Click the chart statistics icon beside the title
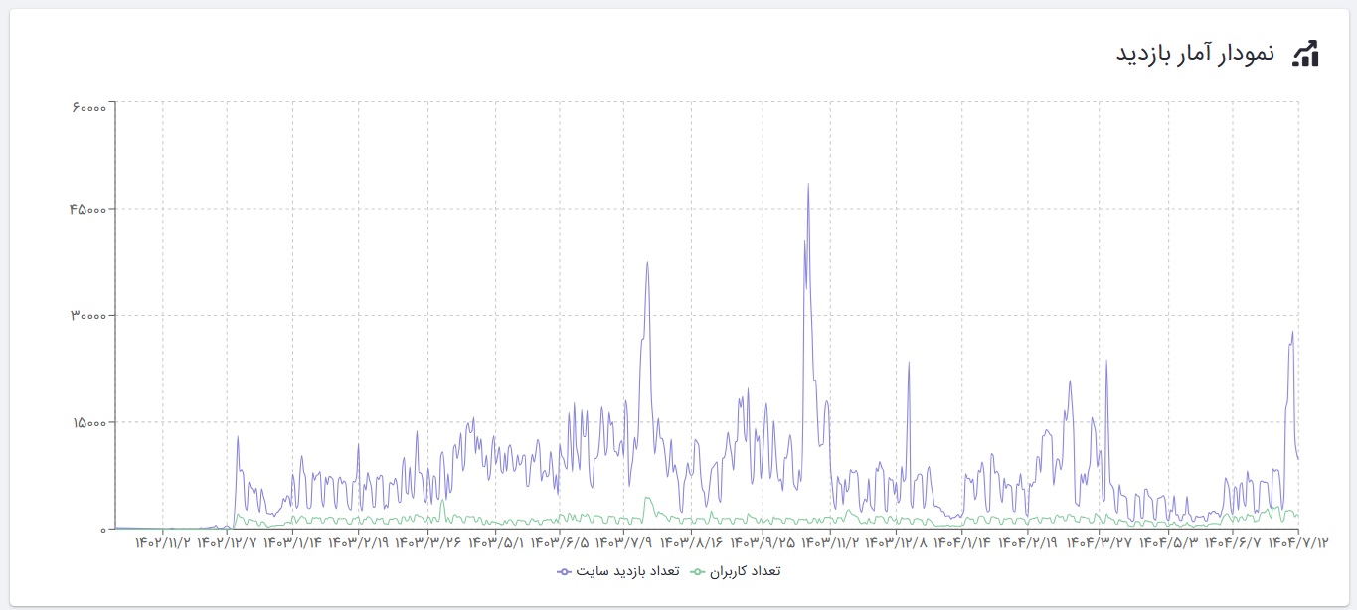Screen dimensions: 1357x610 tap(1304, 54)
